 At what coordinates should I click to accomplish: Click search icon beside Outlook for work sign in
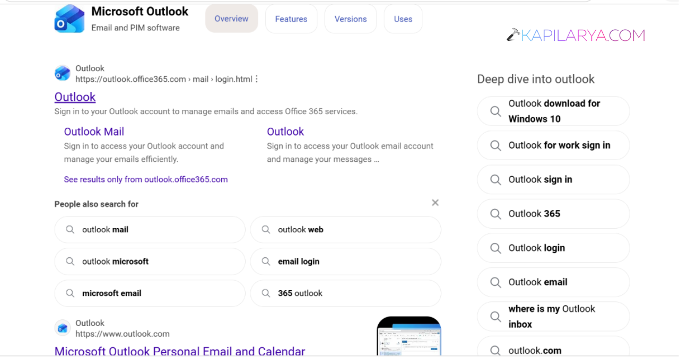point(495,145)
